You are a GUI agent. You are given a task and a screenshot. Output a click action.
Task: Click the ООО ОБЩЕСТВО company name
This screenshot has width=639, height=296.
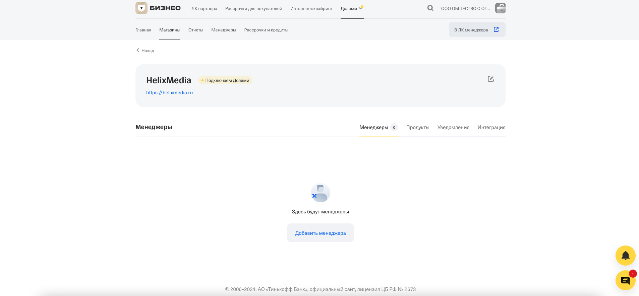[x=465, y=9]
